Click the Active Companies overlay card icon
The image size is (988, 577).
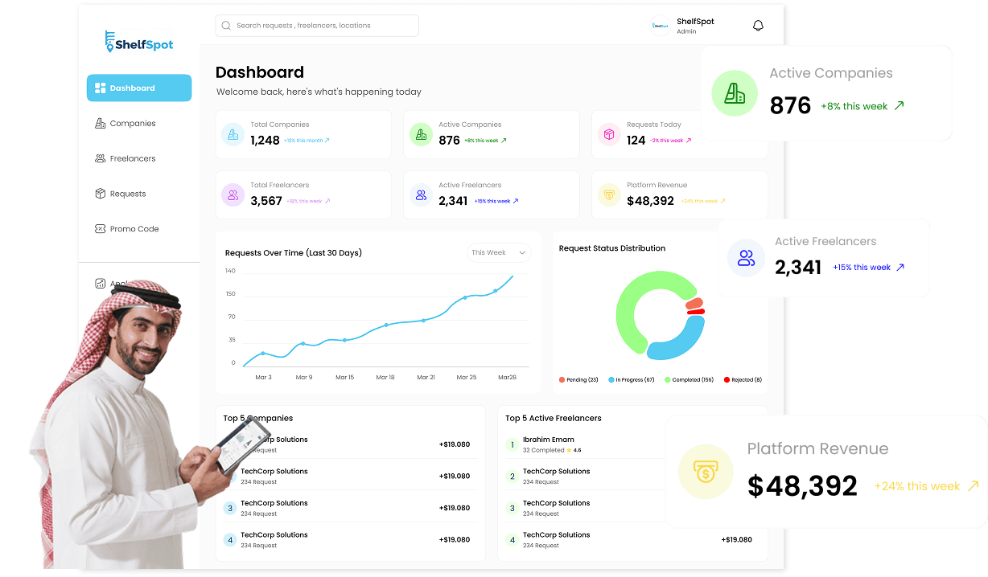tap(735, 93)
